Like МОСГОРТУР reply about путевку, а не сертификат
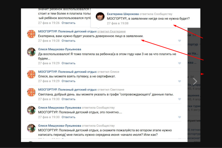This screenshot has height=148, width=222. click(x=180, y=81)
